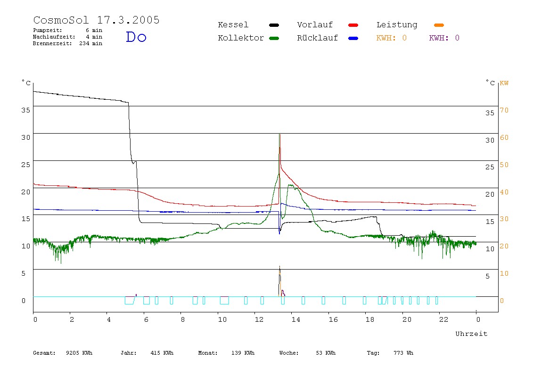
Task: Click the "Woche:" label
Action: tap(289, 353)
